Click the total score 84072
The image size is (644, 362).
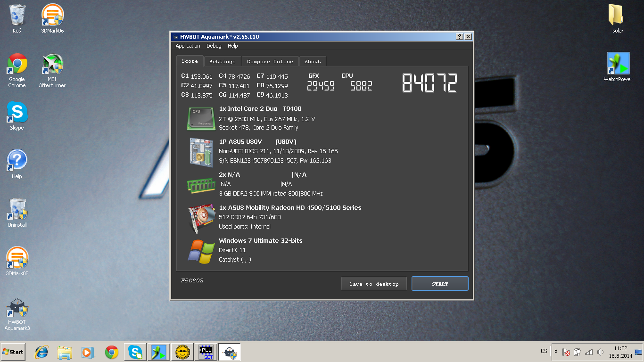pos(429,83)
